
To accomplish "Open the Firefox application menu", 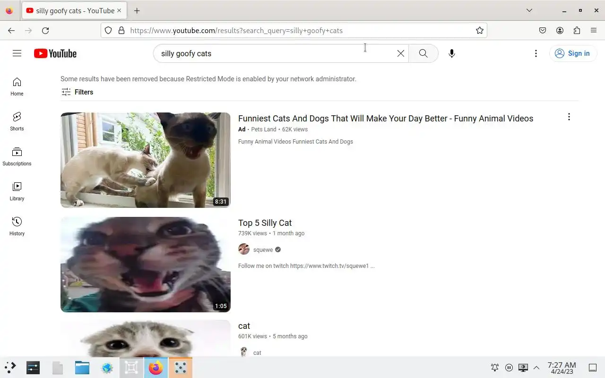I will tap(594, 31).
